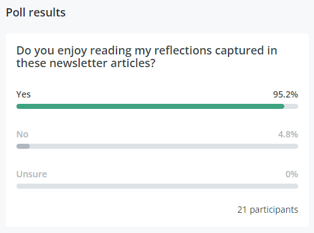This screenshot has height=233, width=314.
Task: Select the poll question text
Action: (x=147, y=57)
